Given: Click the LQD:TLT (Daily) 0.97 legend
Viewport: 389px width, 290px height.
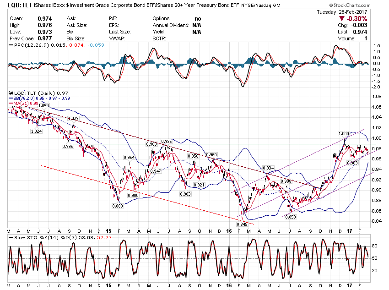Looking at the screenshot, I should point(41,93).
